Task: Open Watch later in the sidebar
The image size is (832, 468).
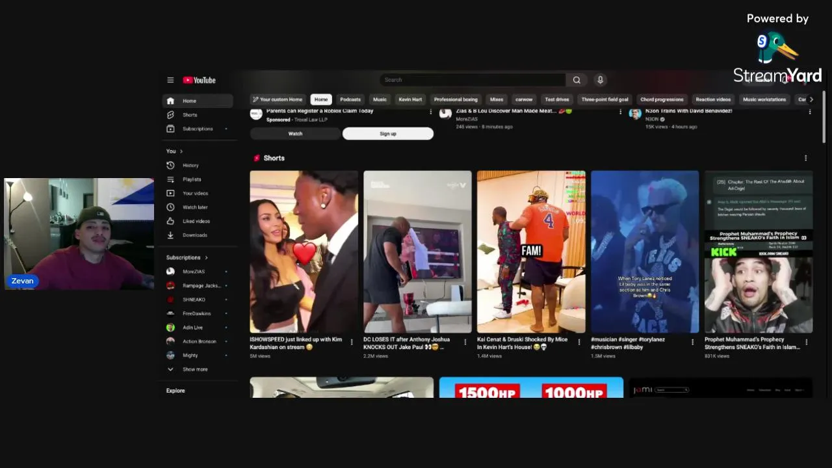Action: coord(198,207)
